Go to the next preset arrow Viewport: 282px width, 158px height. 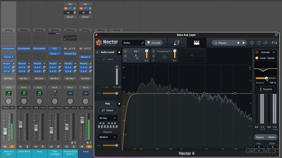(244, 43)
